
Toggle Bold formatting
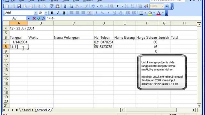click(x=52, y=13)
